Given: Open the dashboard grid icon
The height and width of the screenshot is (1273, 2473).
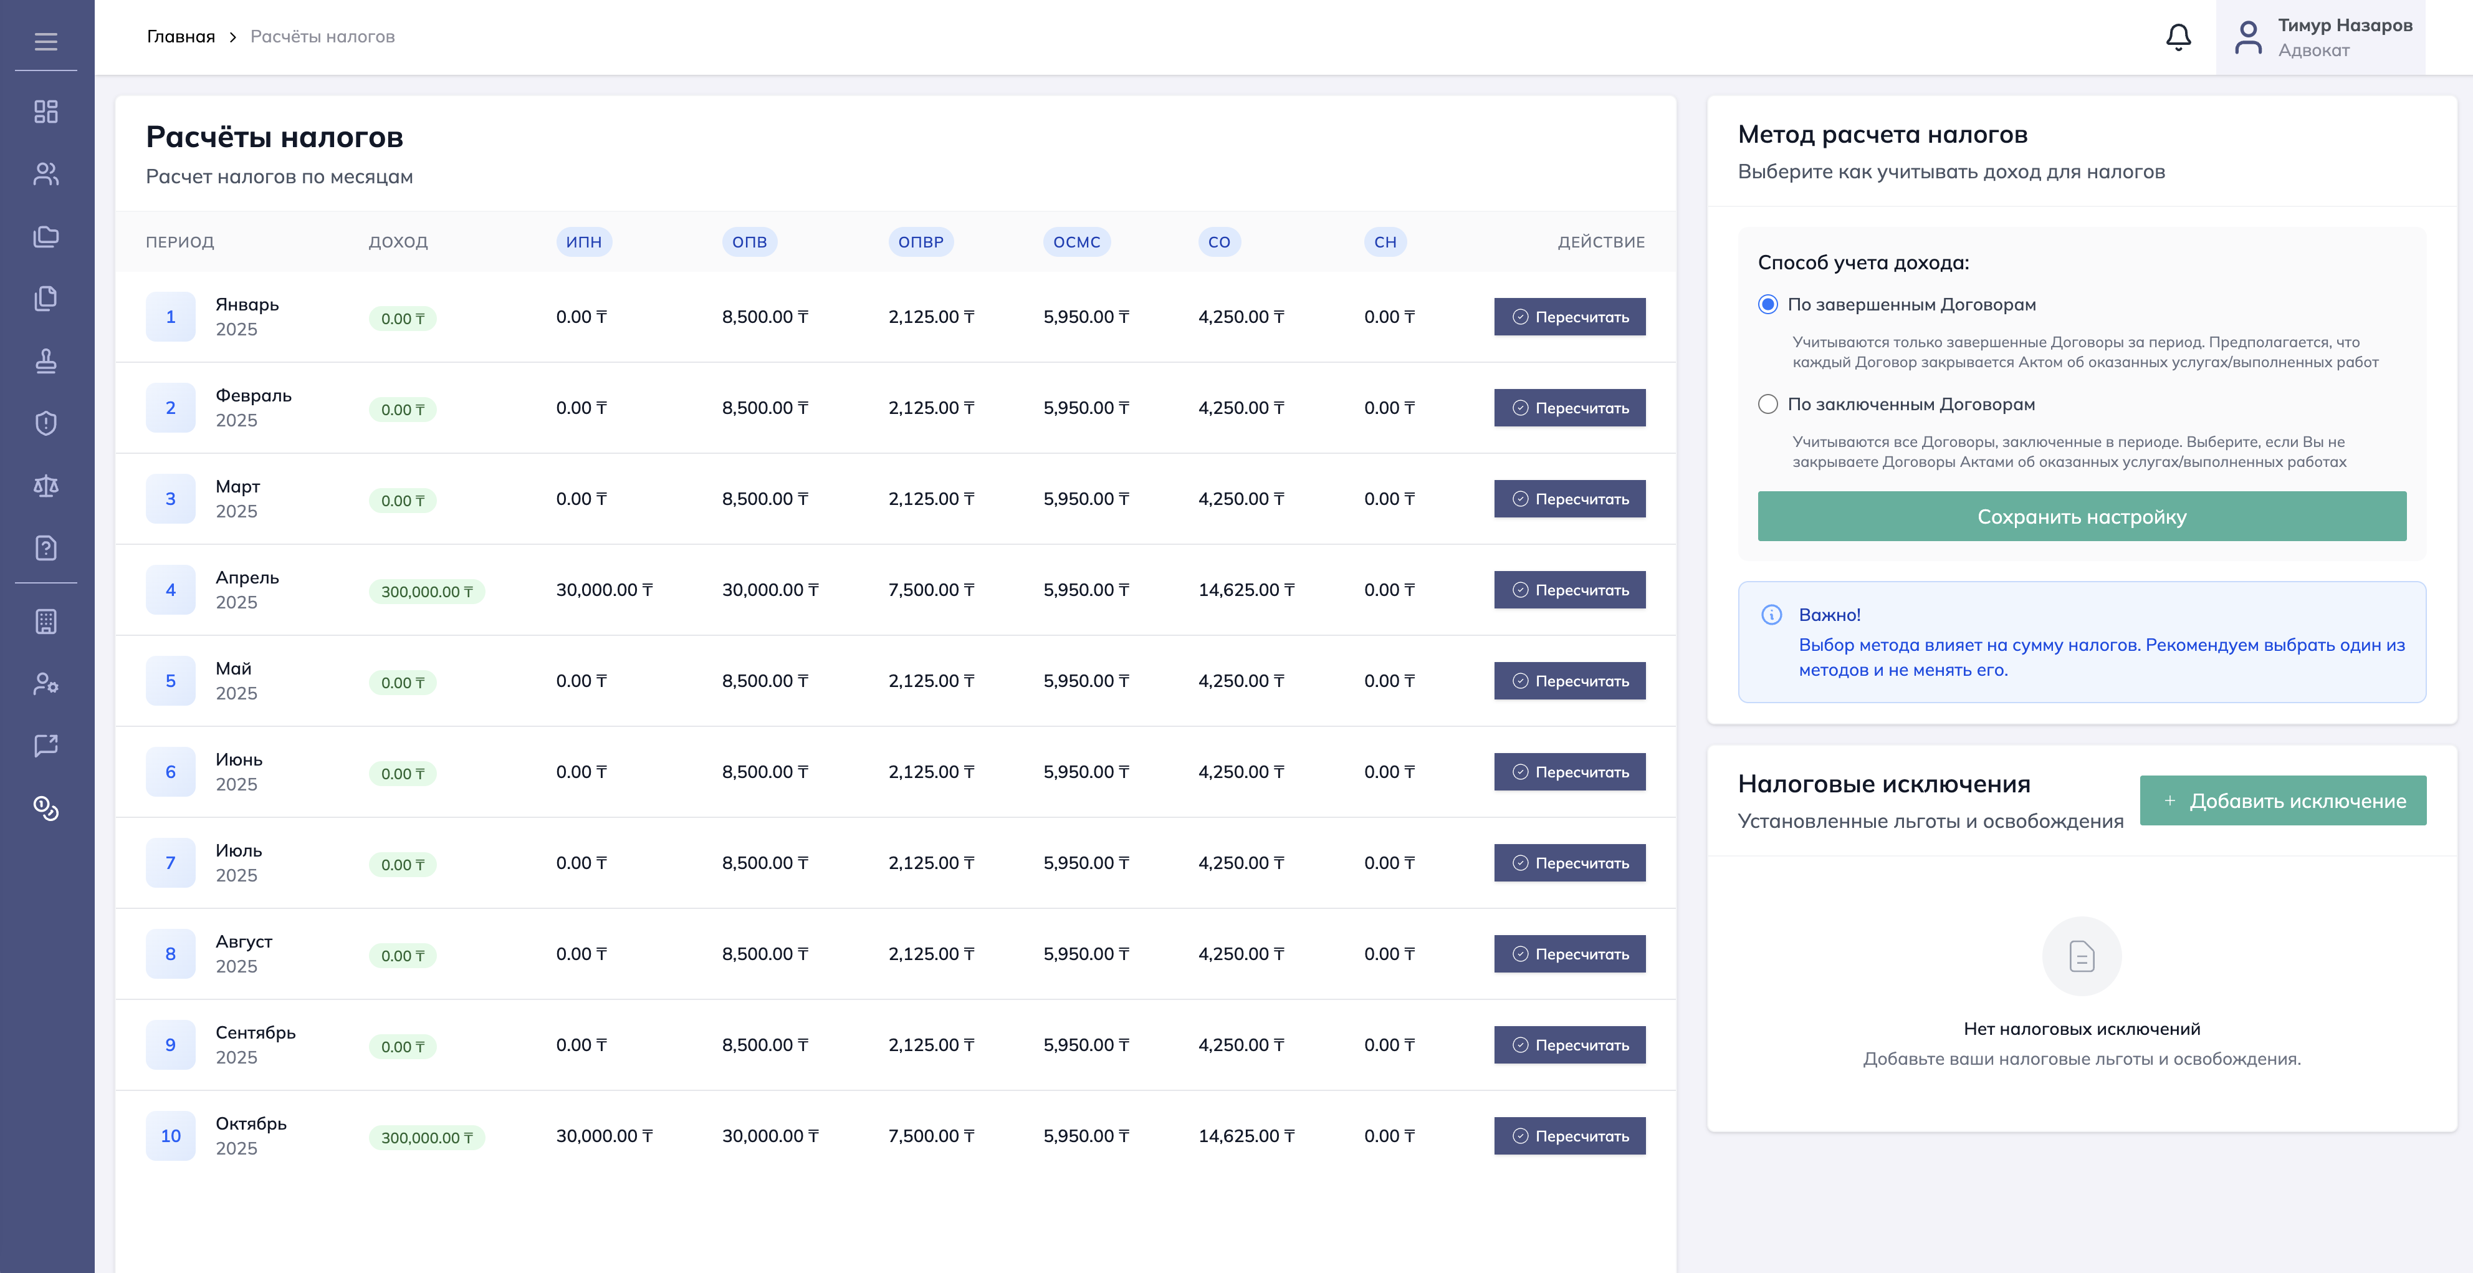Looking at the screenshot, I should coord(46,112).
